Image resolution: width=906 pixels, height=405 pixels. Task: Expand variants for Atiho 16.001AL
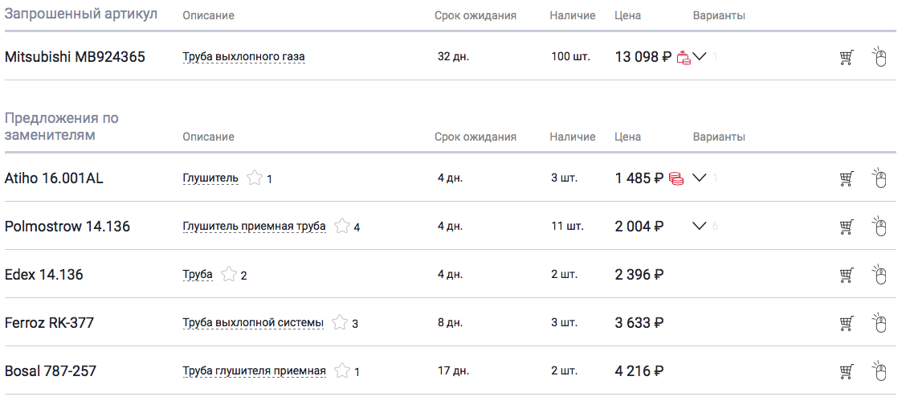point(700,178)
